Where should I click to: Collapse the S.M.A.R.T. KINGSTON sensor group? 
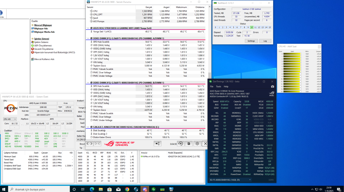88,127
